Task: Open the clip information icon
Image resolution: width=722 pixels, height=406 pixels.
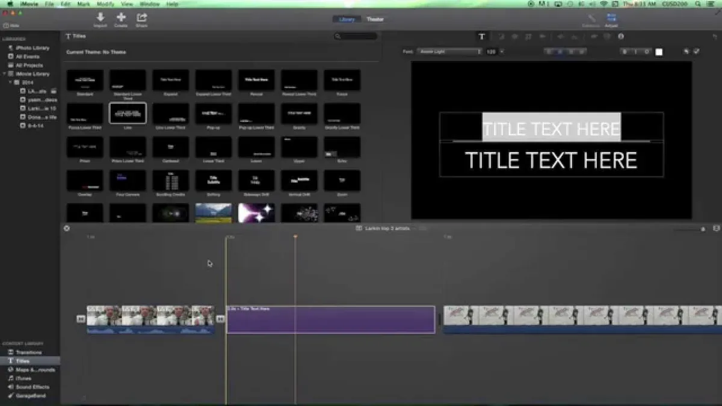Action: point(621,37)
